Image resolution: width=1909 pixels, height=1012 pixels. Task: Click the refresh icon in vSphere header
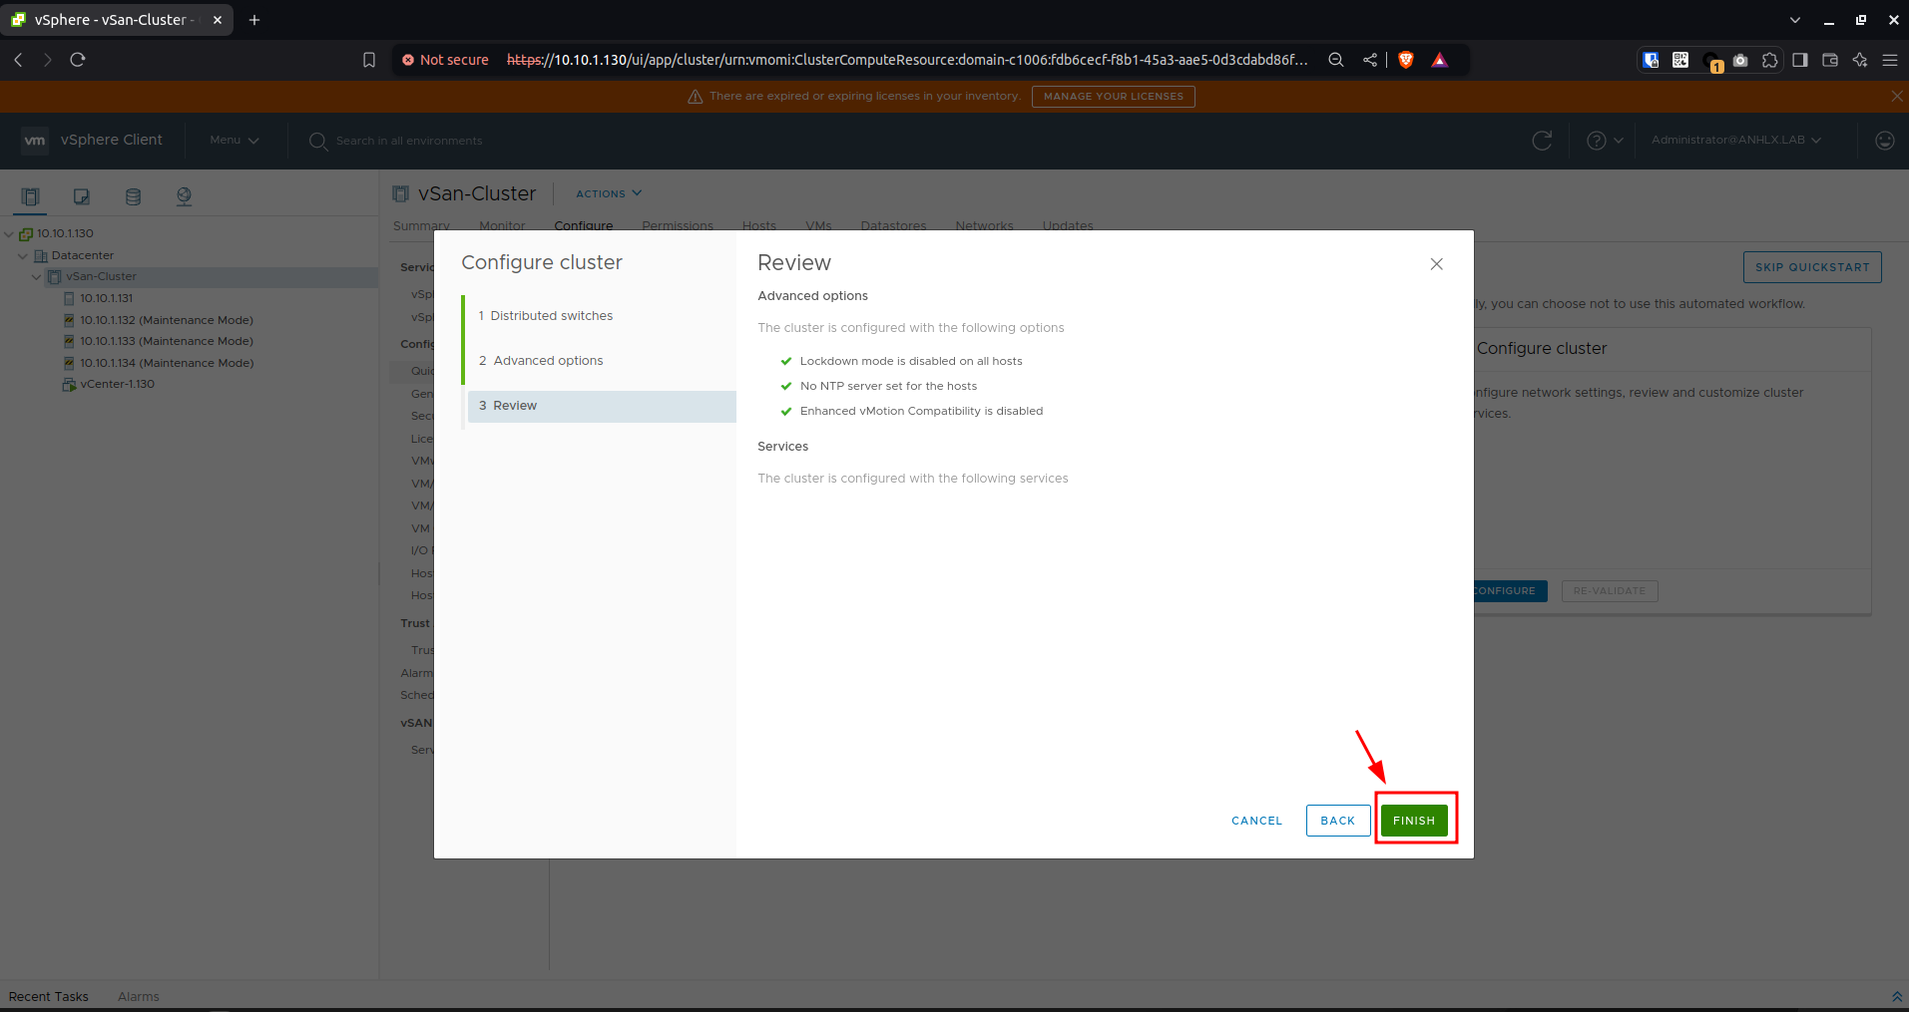(1542, 141)
